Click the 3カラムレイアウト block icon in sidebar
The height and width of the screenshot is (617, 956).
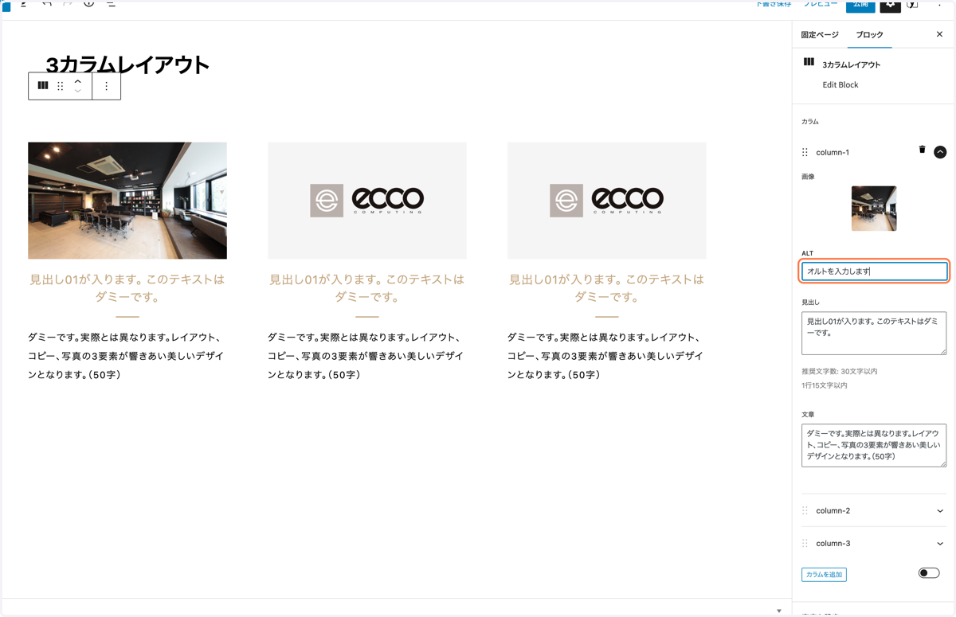pos(809,62)
